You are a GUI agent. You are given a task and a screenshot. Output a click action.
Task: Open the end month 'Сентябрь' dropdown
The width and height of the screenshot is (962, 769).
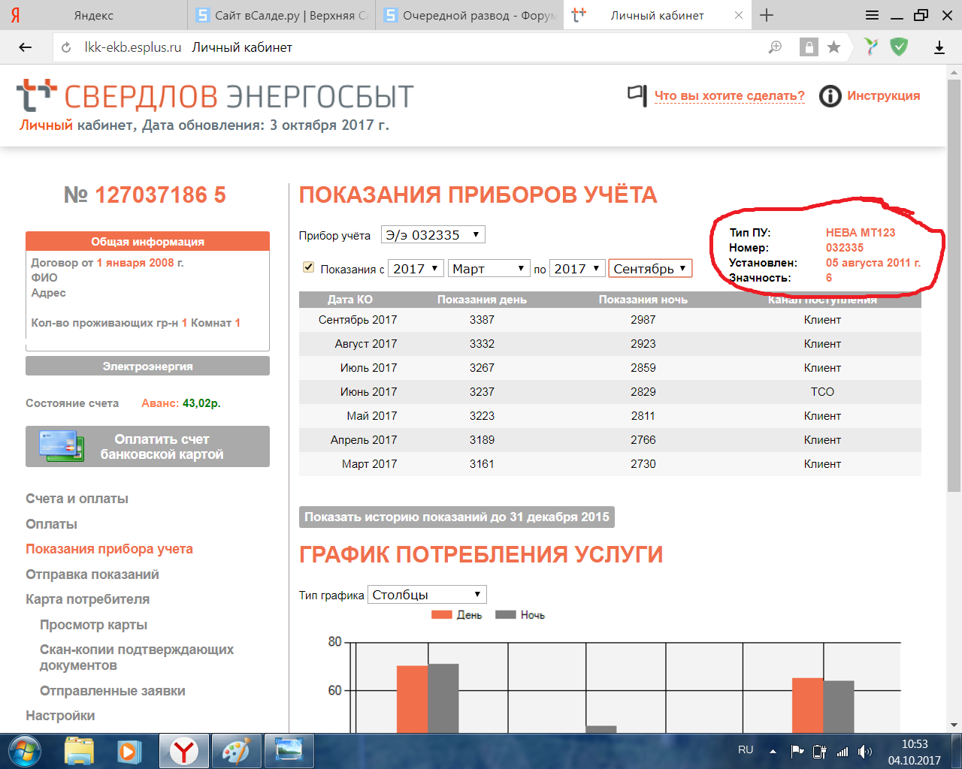649,269
